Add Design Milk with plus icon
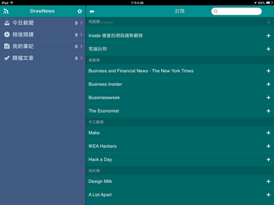Screen dimensions: 274x205 (x=269, y=181)
